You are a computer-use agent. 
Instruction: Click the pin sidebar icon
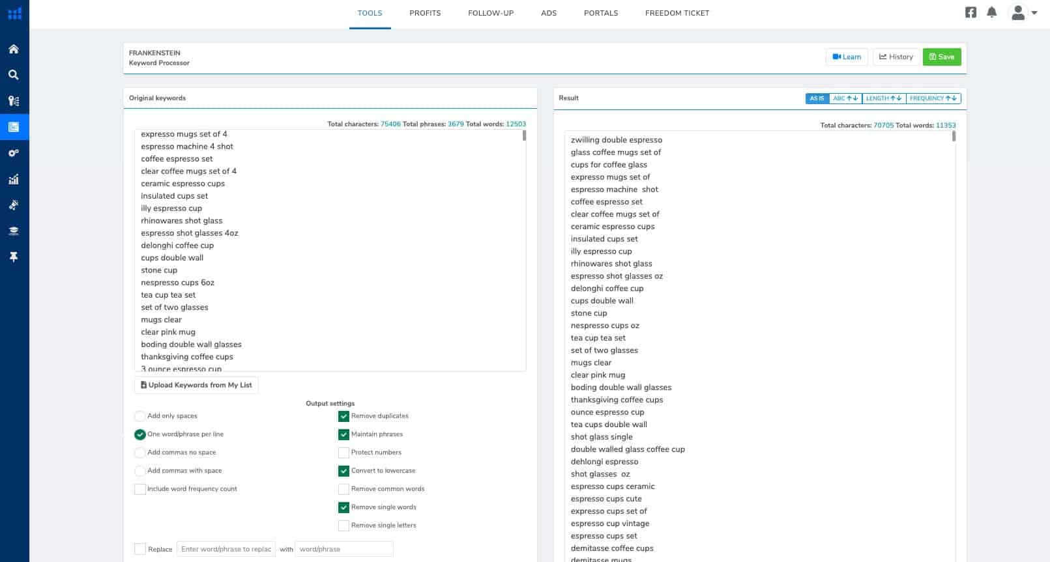(x=14, y=257)
